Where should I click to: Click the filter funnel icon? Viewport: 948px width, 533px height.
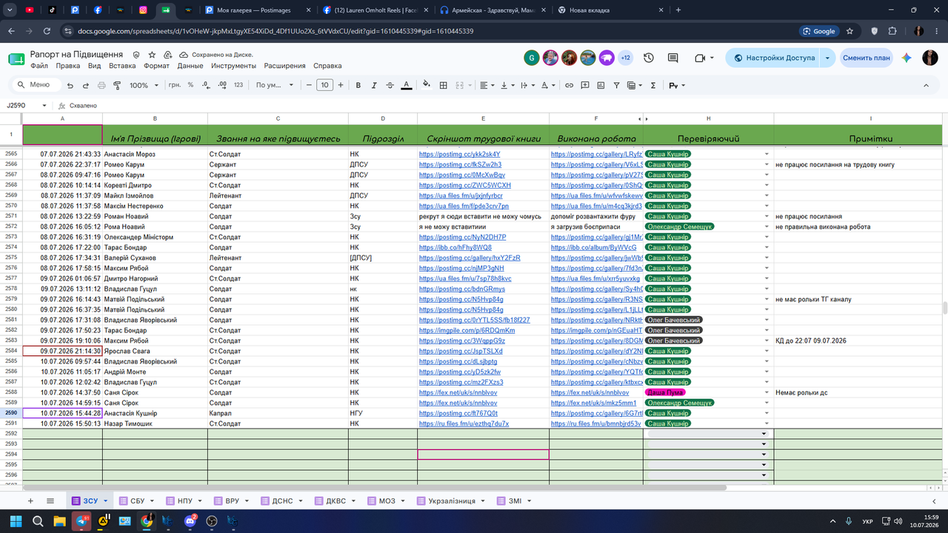(617, 85)
